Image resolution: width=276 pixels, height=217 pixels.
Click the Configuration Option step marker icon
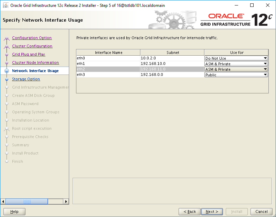click(7, 38)
